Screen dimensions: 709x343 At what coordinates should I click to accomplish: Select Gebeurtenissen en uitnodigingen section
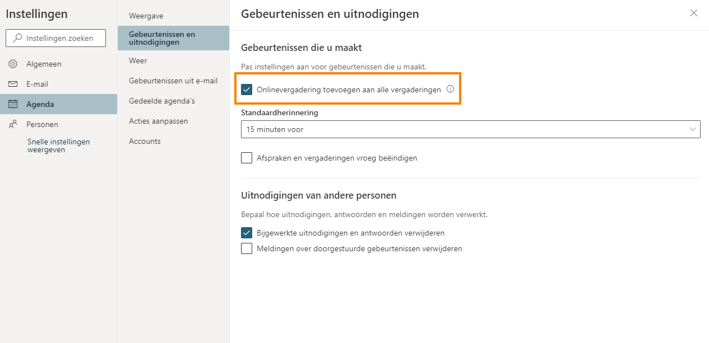[x=174, y=38]
